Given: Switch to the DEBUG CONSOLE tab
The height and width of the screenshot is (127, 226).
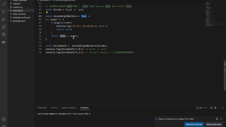Looking at the screenshot, I should 69,108.
